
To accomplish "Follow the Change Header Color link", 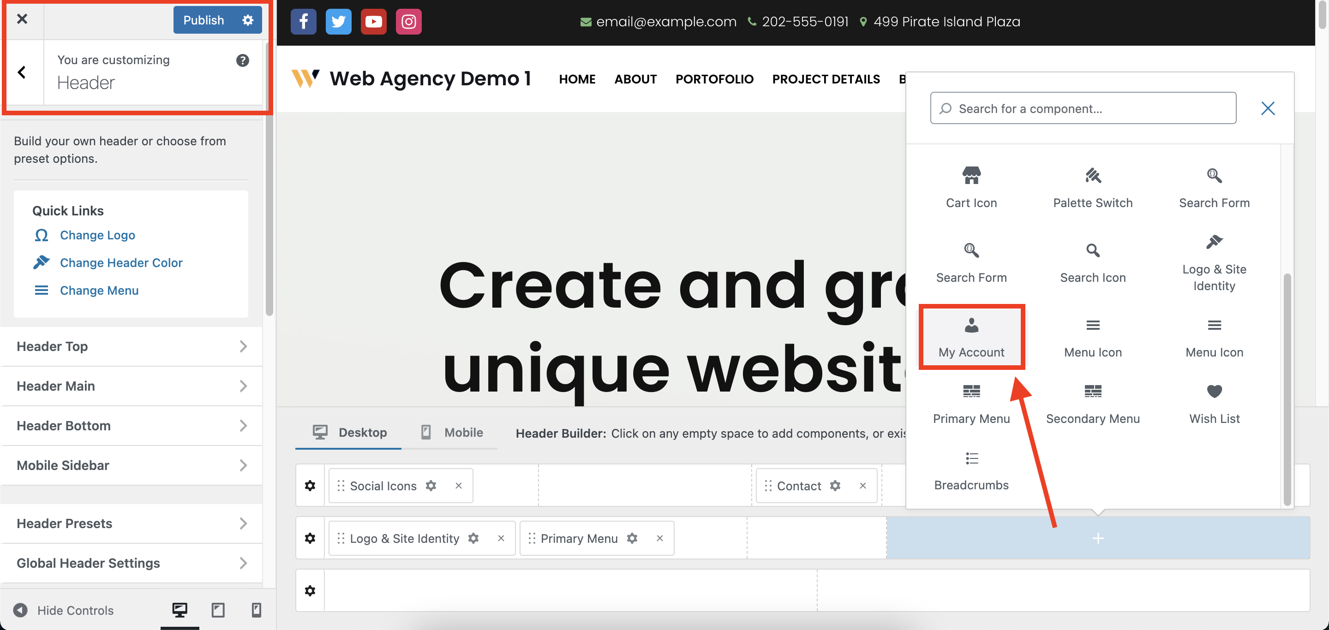I will click(121, 263).
